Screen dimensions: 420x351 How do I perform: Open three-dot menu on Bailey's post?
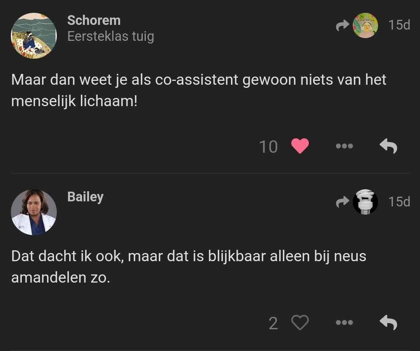pyautogui.click(x=344, y=322)
